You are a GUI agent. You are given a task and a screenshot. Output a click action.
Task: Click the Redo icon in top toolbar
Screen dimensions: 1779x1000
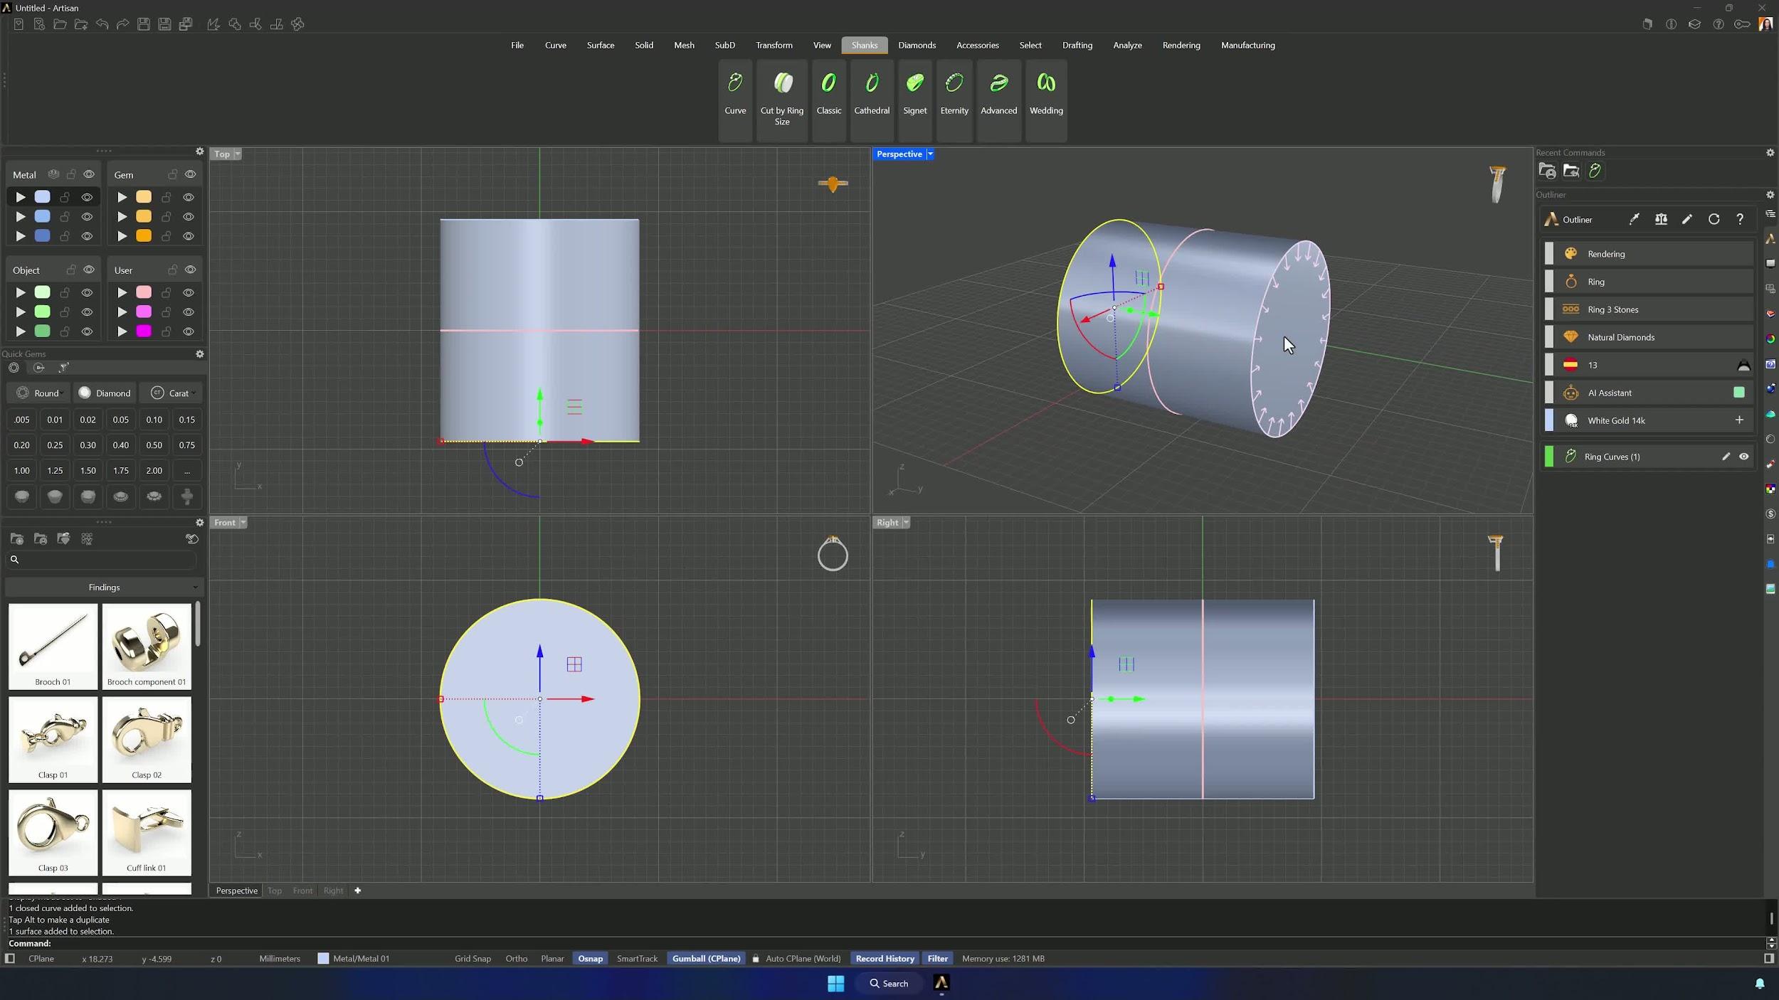pos(122,24)
